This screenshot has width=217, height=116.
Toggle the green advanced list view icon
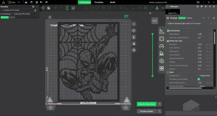pos(203,18)
